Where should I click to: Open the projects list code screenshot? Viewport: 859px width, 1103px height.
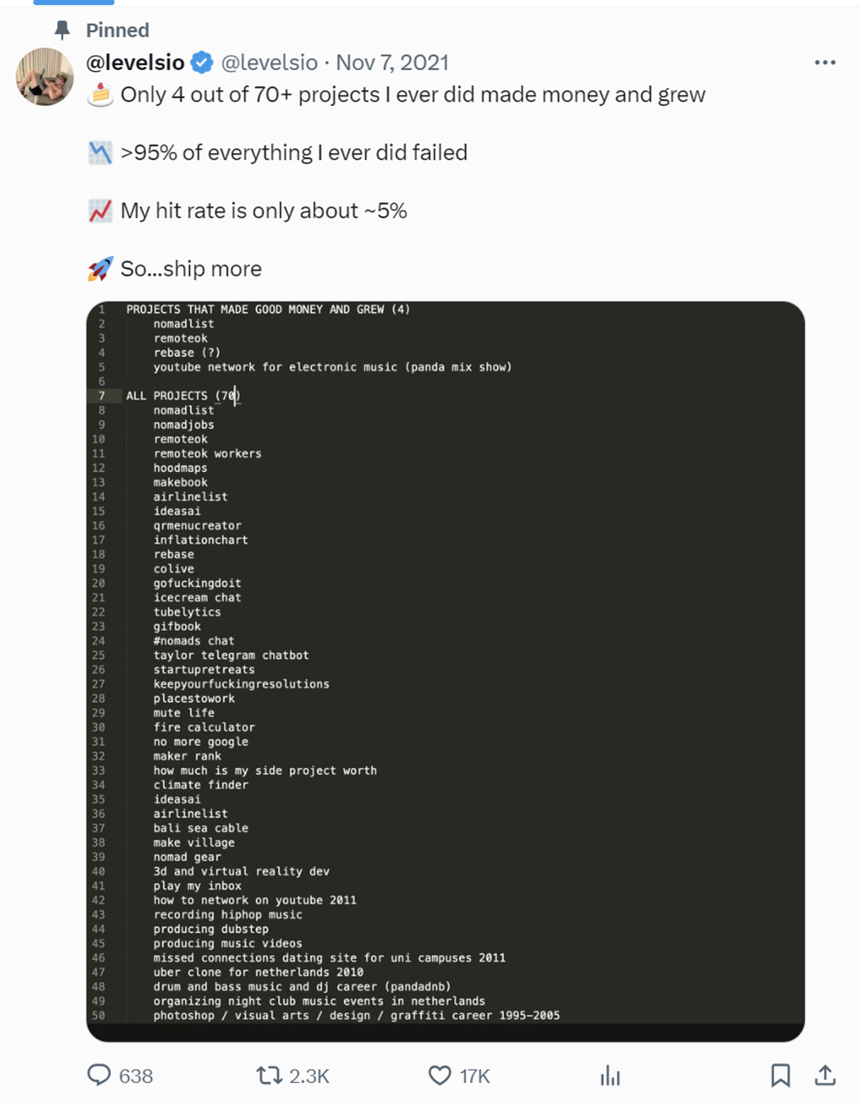446,671
